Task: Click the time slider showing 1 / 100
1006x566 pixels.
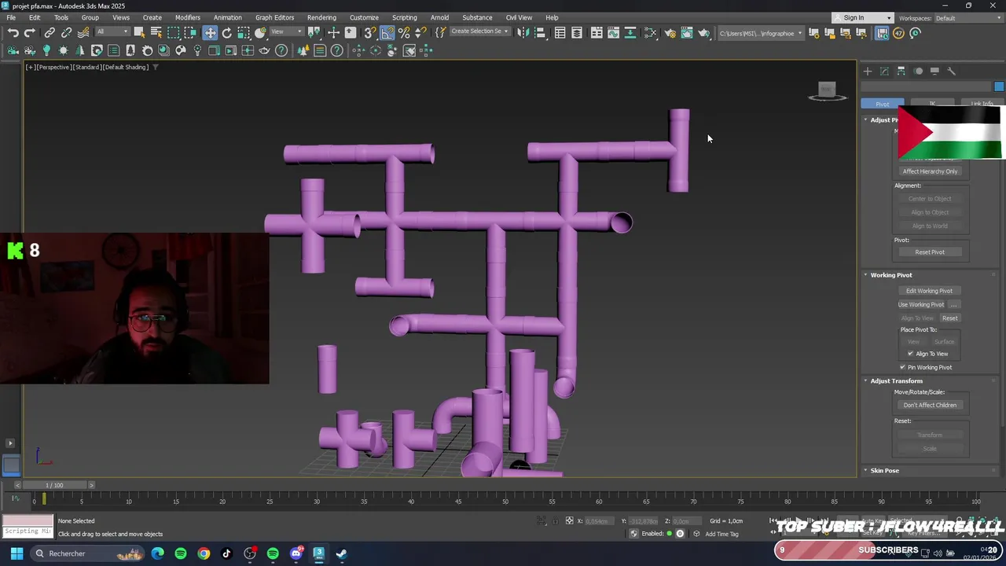Action: [54, 485]
